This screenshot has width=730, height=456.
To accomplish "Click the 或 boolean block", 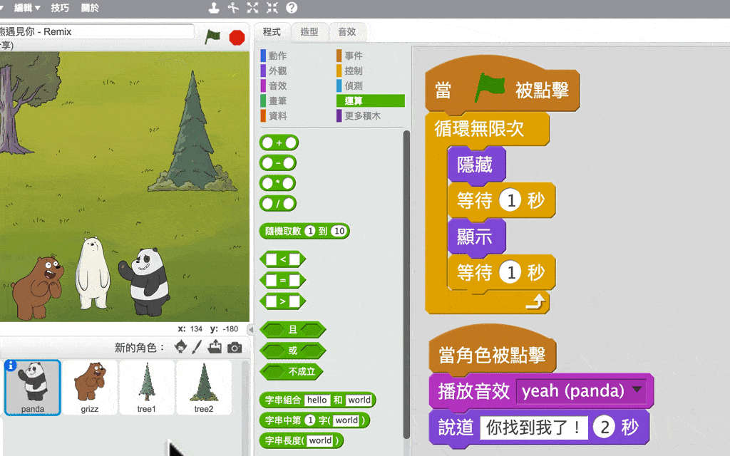I will [x=293, y=351].
